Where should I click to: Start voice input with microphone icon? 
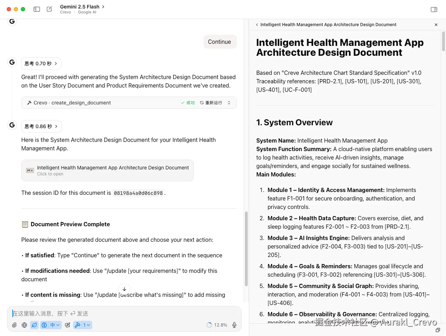[234, 325]
